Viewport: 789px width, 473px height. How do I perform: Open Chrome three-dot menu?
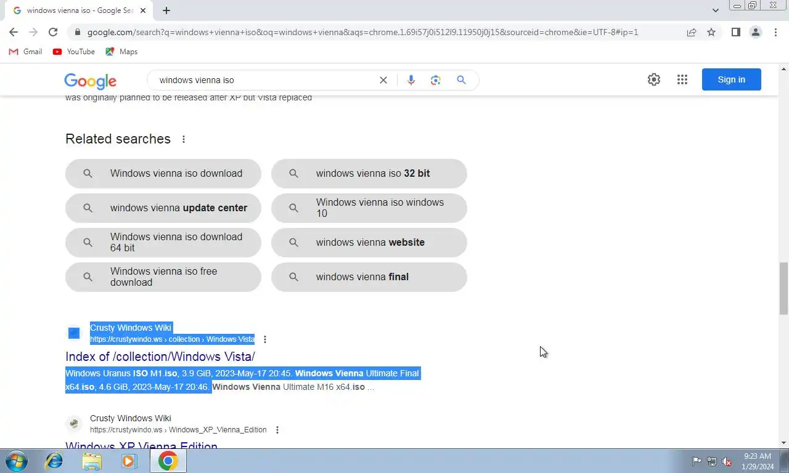tap(775, 32)
